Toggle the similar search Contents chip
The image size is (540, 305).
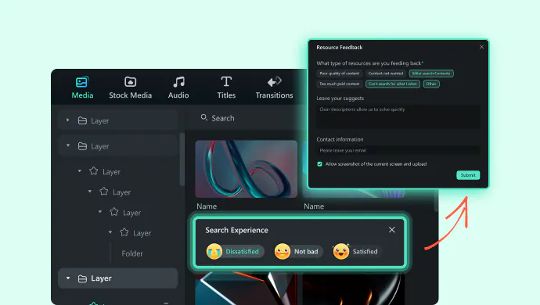431,74
